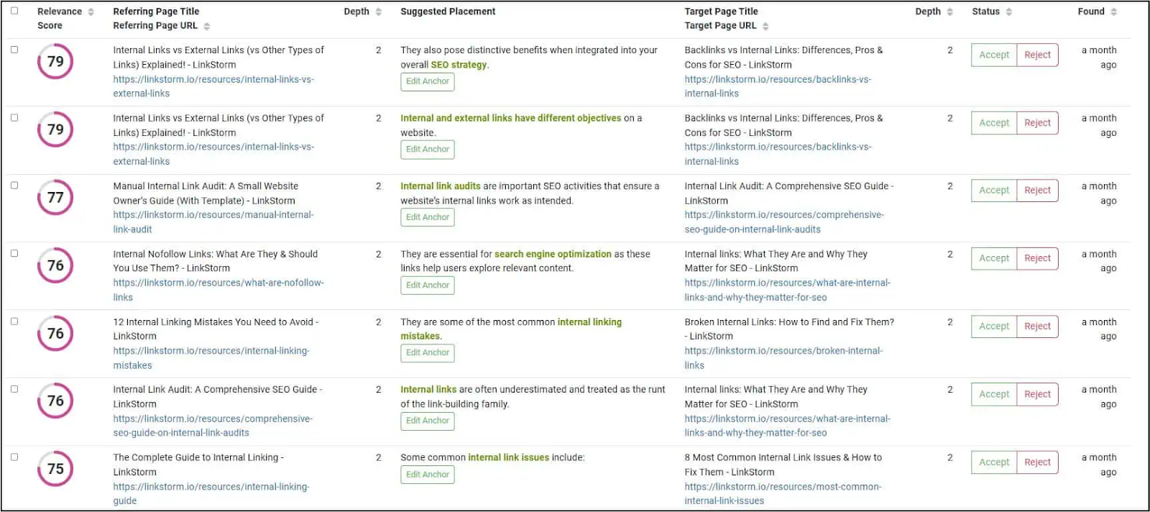Image resolution: width=1150 pixels, height=512 pixels.
Task: Reject the 'Internal link audits' suggestion
Action: coord(1037,191)
